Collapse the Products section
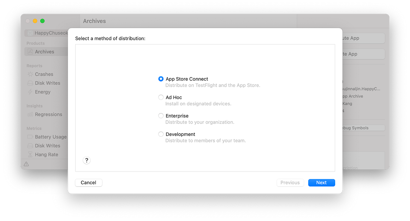410x221 pixels. pyautogui.click(x=36, y=43)
